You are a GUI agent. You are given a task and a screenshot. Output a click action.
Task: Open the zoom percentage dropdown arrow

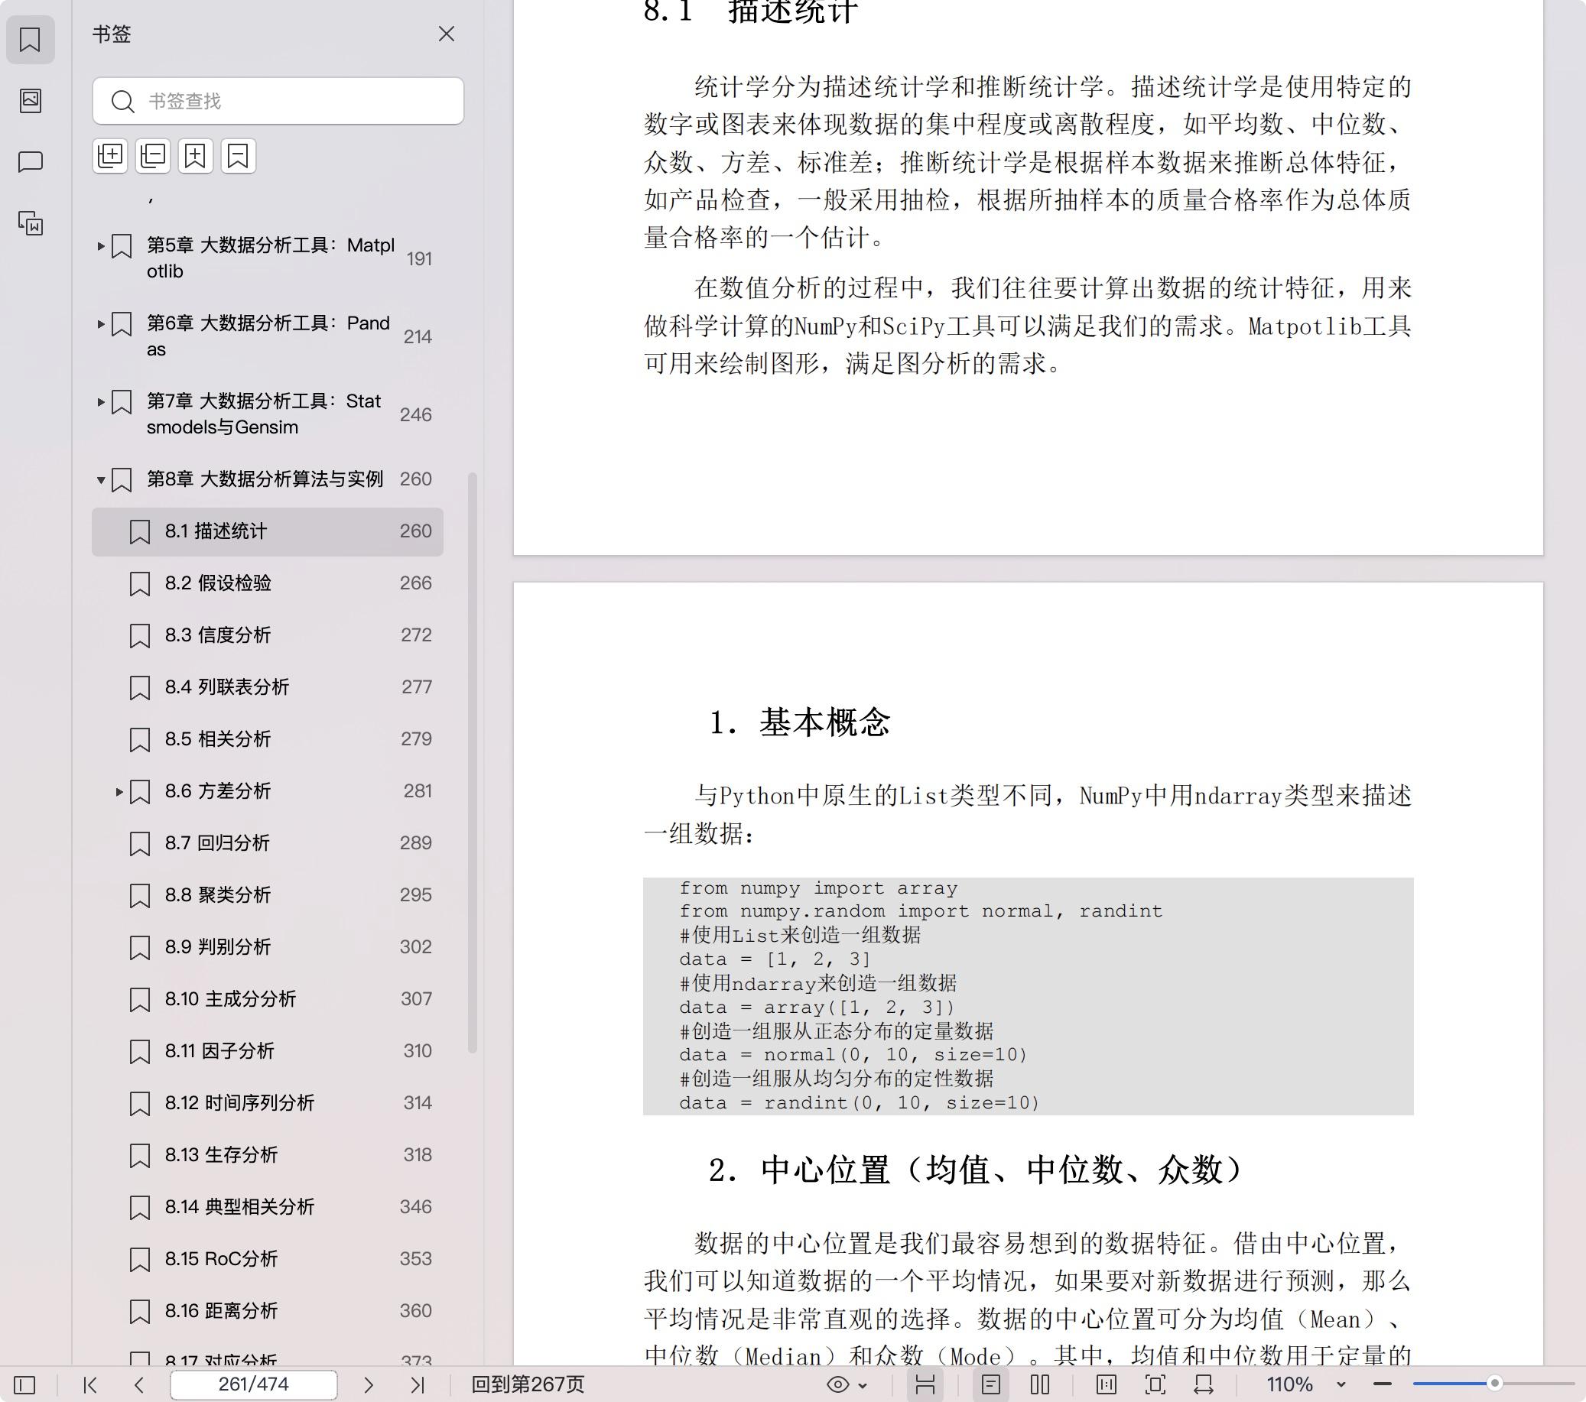pos(1341,1386)
